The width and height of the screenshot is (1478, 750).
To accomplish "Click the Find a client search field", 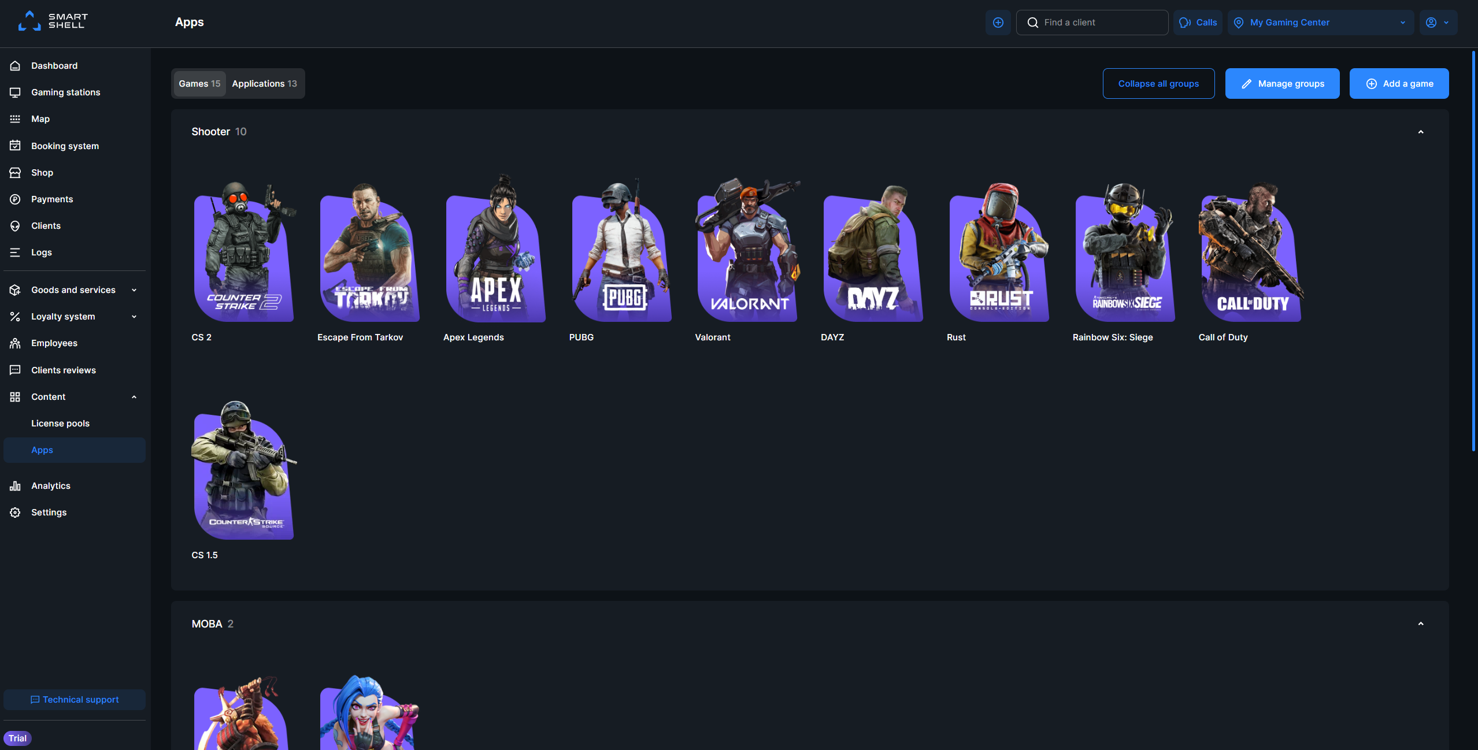I will (1092, 23).
